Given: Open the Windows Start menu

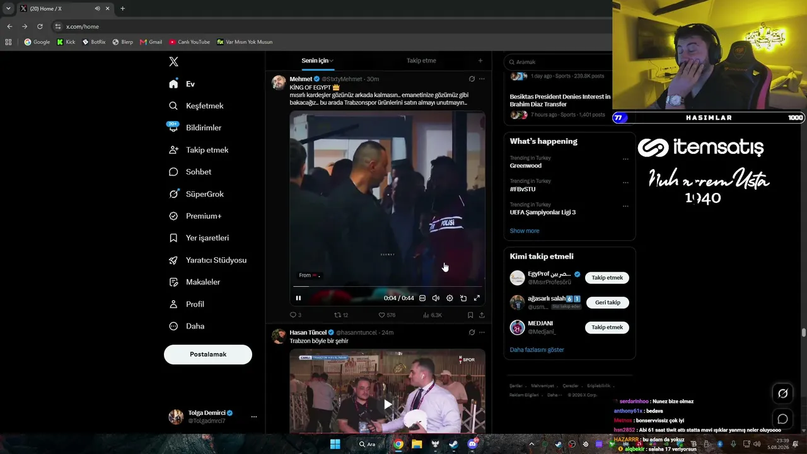Looking at the screenshot, I should [335, 444].
